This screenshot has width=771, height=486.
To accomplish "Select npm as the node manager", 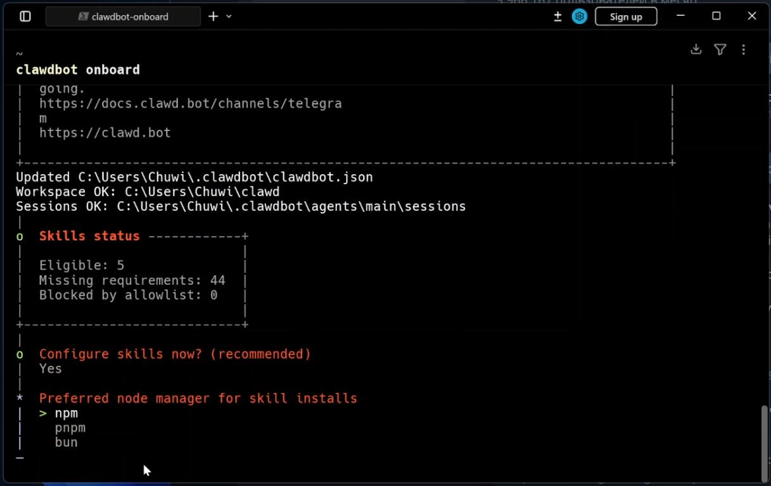I will 66,413.
